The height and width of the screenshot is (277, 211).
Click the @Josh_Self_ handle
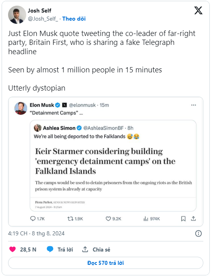(x=43, y=19)
